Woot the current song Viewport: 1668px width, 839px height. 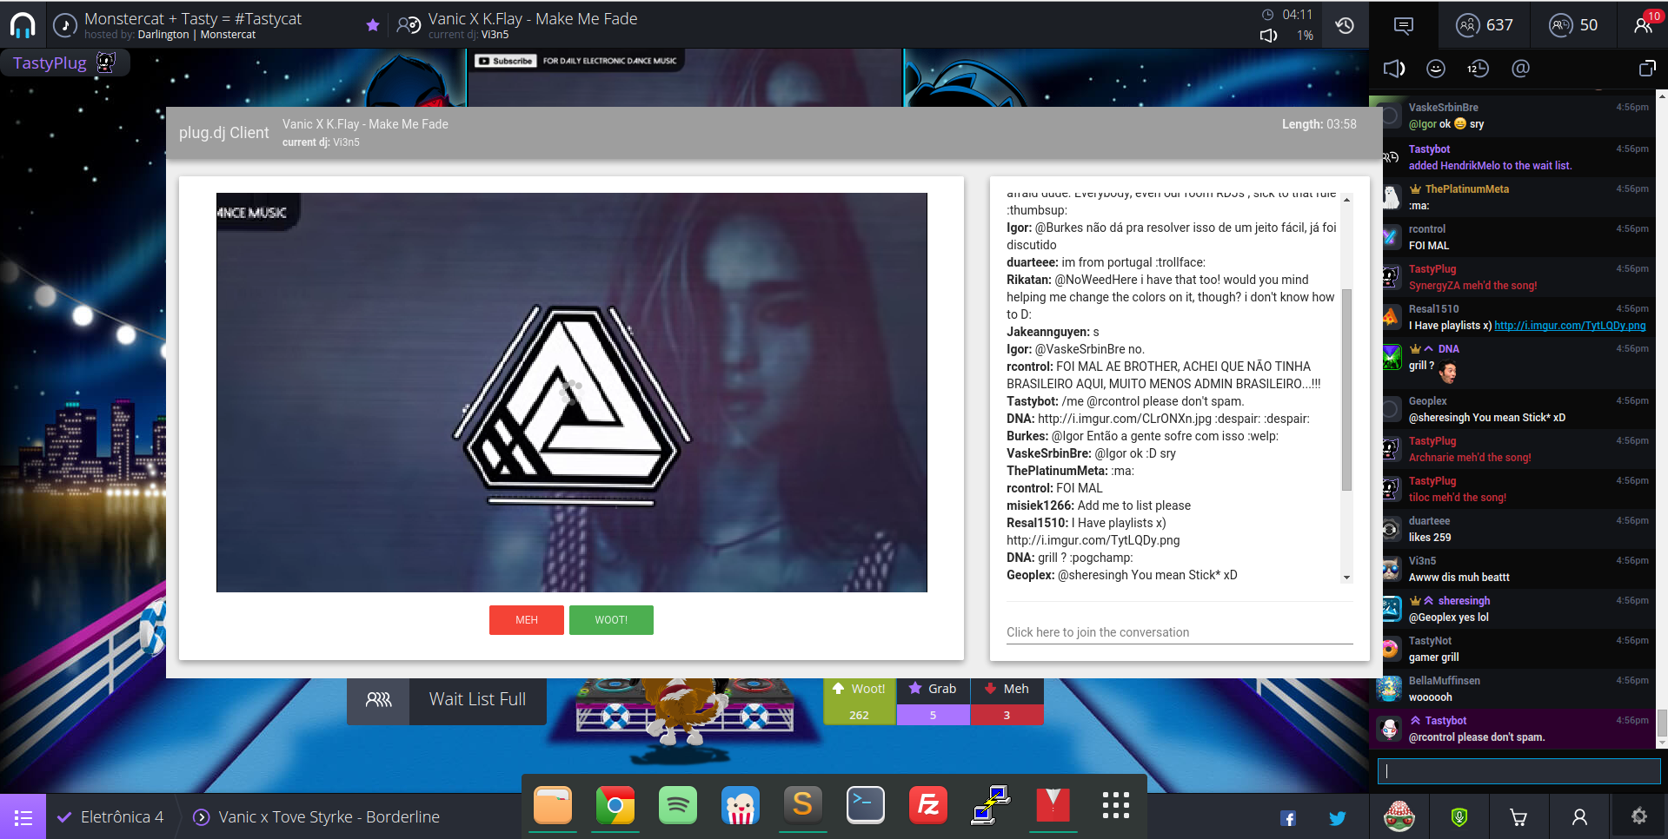point(860,700)
